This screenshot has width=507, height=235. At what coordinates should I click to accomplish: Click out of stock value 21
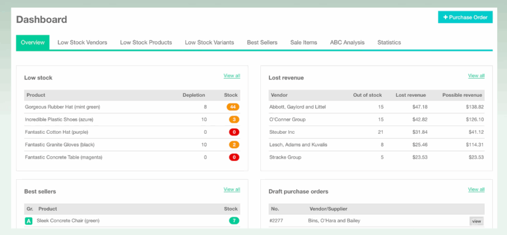381,132
